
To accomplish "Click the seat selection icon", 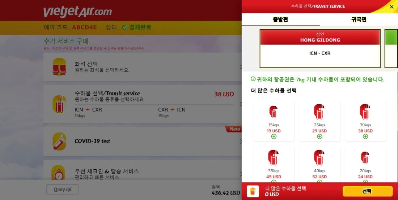I will coord(59,67).
